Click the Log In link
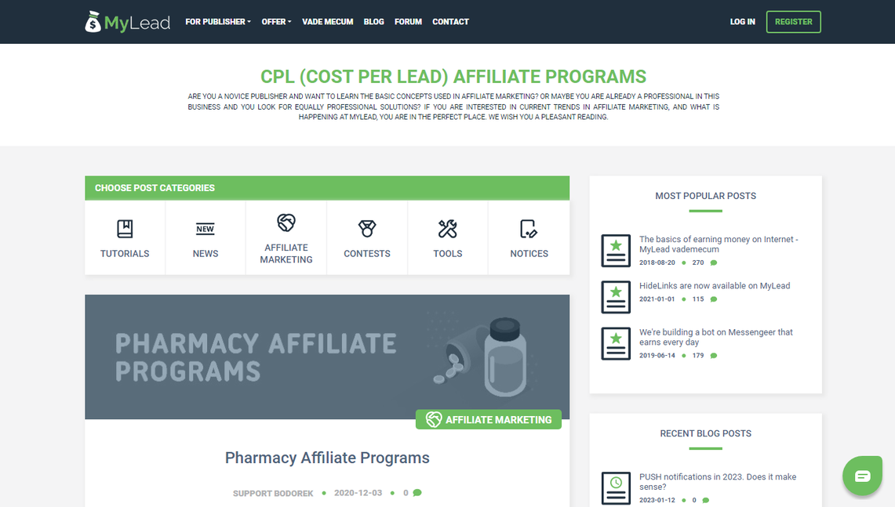Viewport: 895px width, 507px height. [742, 22]
